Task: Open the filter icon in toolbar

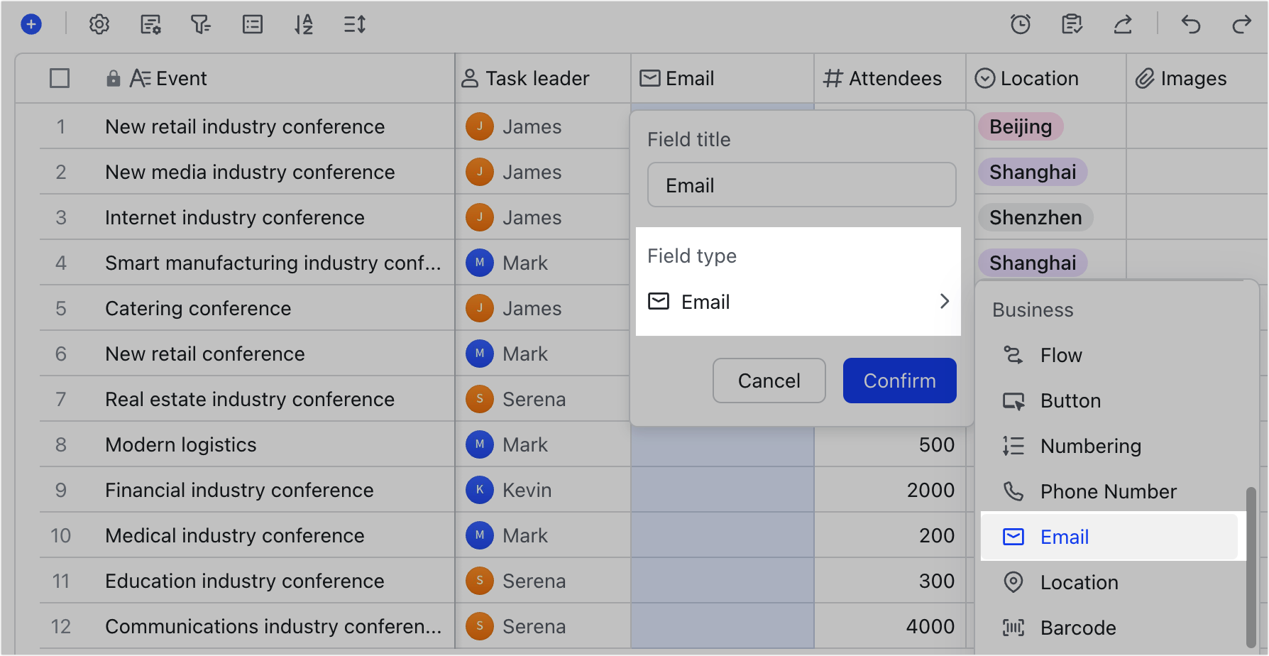Action: pos(201,25)
